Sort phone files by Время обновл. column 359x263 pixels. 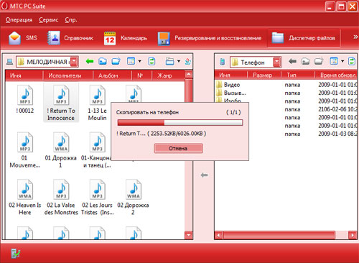click(336, 75)
